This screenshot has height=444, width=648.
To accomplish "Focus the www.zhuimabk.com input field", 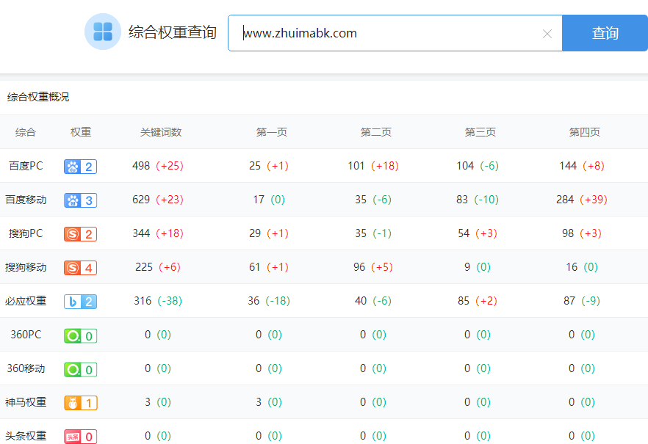I will 395,33.
